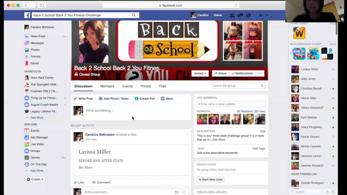Open the group more options ellipsis button

click(260, 73)
